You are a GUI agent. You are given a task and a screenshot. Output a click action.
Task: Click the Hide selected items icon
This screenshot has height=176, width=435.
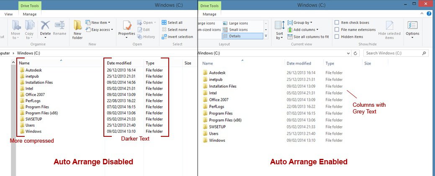[389, 28]
